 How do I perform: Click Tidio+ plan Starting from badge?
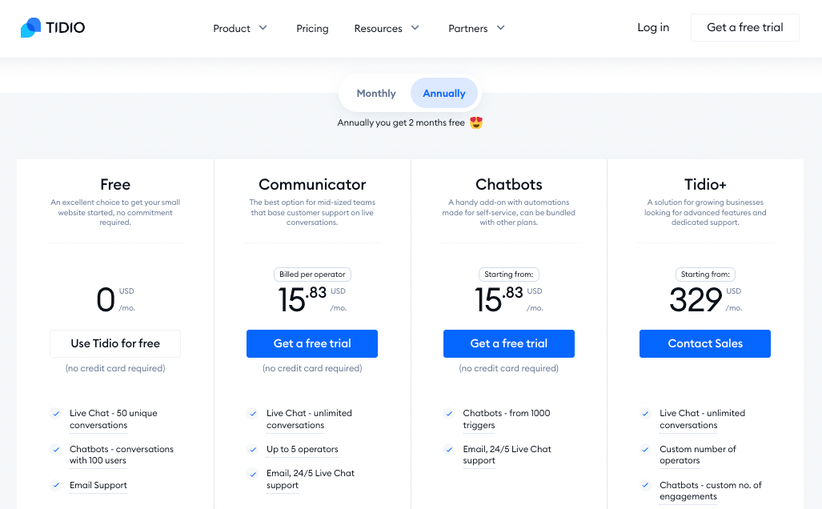coord(705,275)
